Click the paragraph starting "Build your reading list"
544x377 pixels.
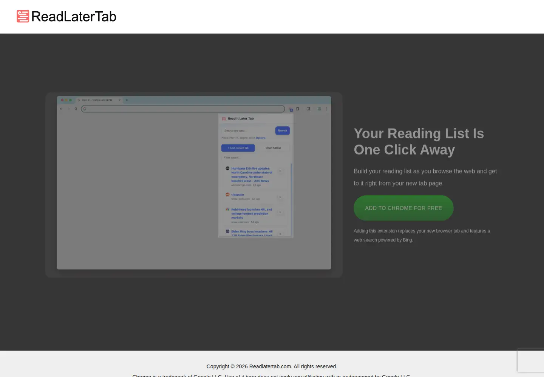425,177
